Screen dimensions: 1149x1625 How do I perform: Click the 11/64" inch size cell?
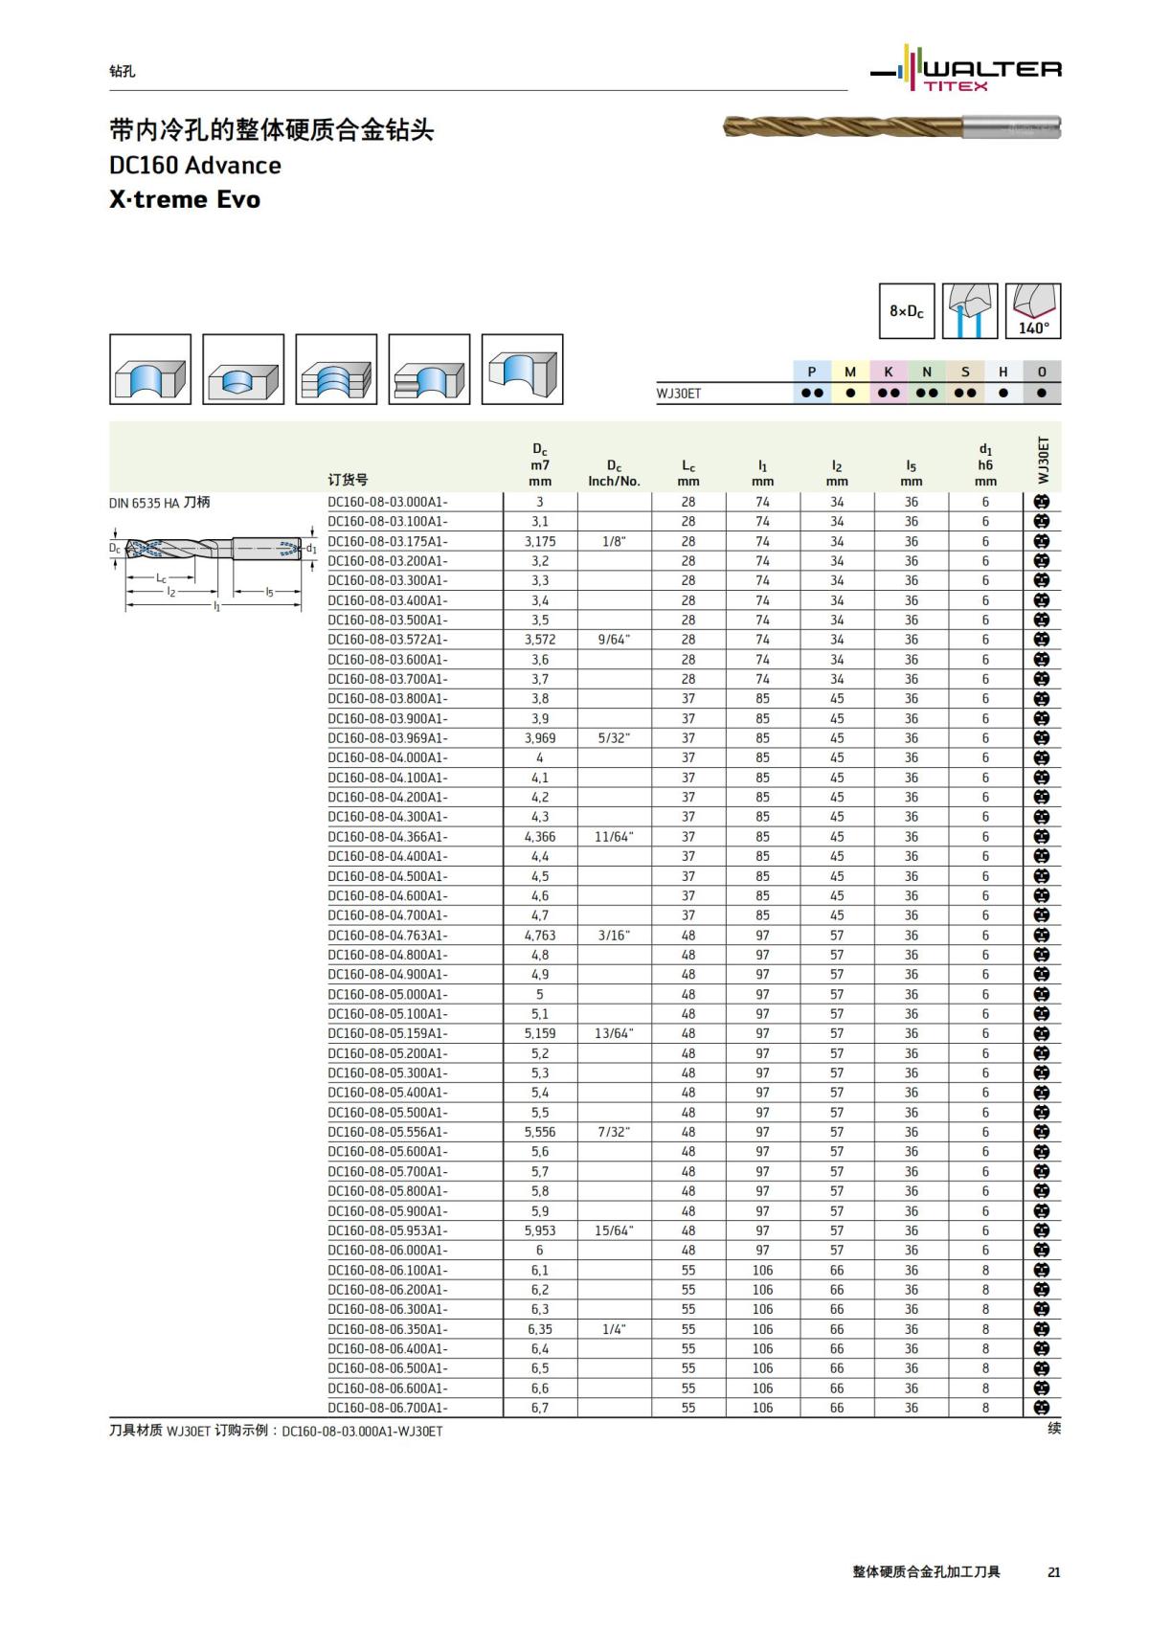[614, 837]
